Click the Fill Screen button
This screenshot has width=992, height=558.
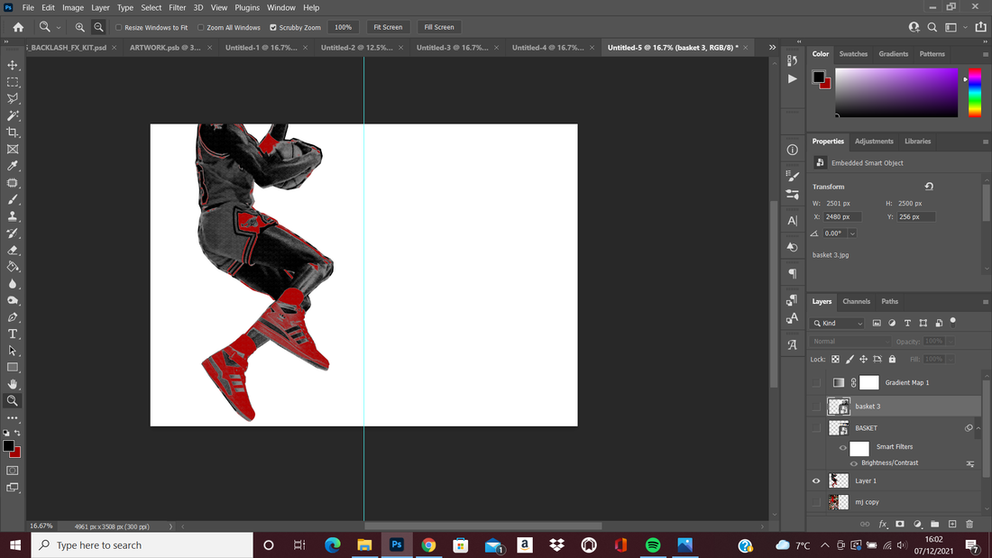click(x=439, y=27)
